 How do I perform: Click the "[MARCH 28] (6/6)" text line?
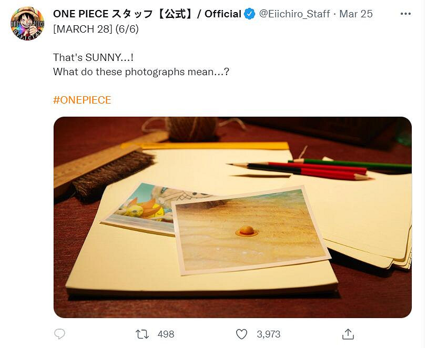coord(96,29)
